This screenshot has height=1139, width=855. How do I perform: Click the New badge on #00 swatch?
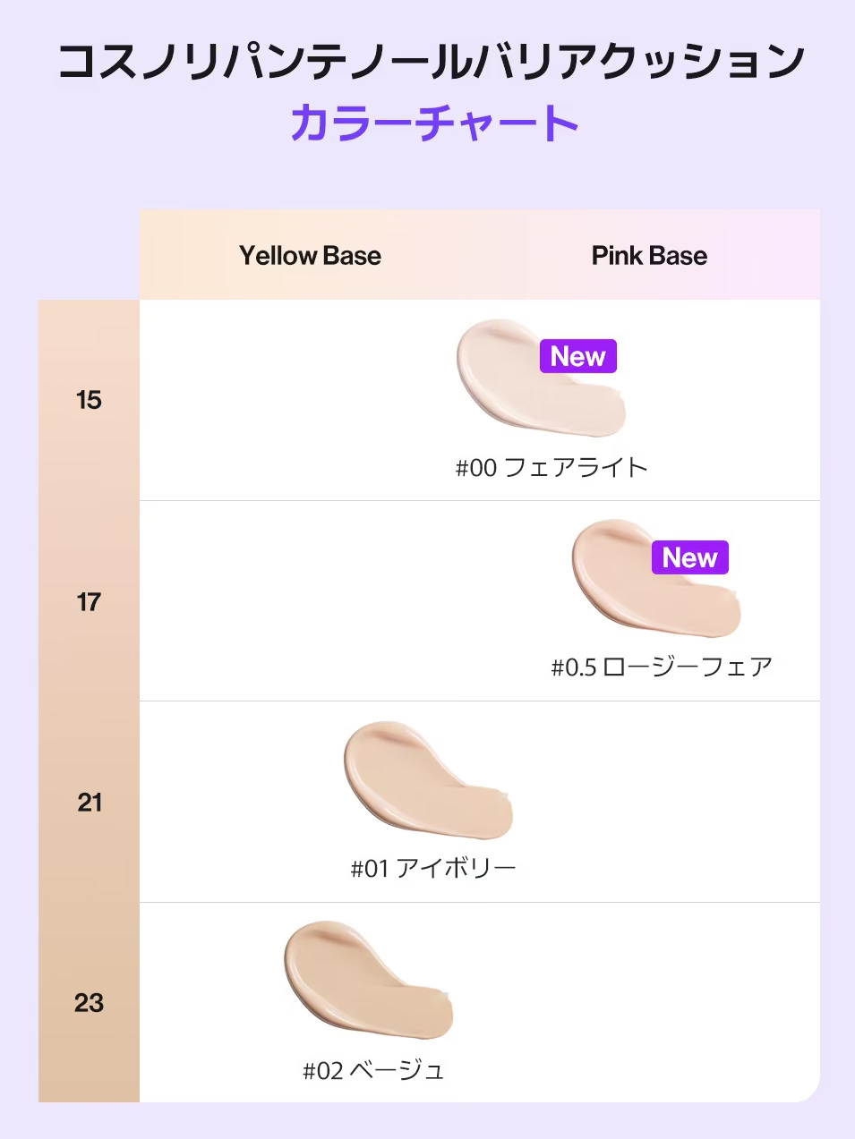tap(577, 356)
